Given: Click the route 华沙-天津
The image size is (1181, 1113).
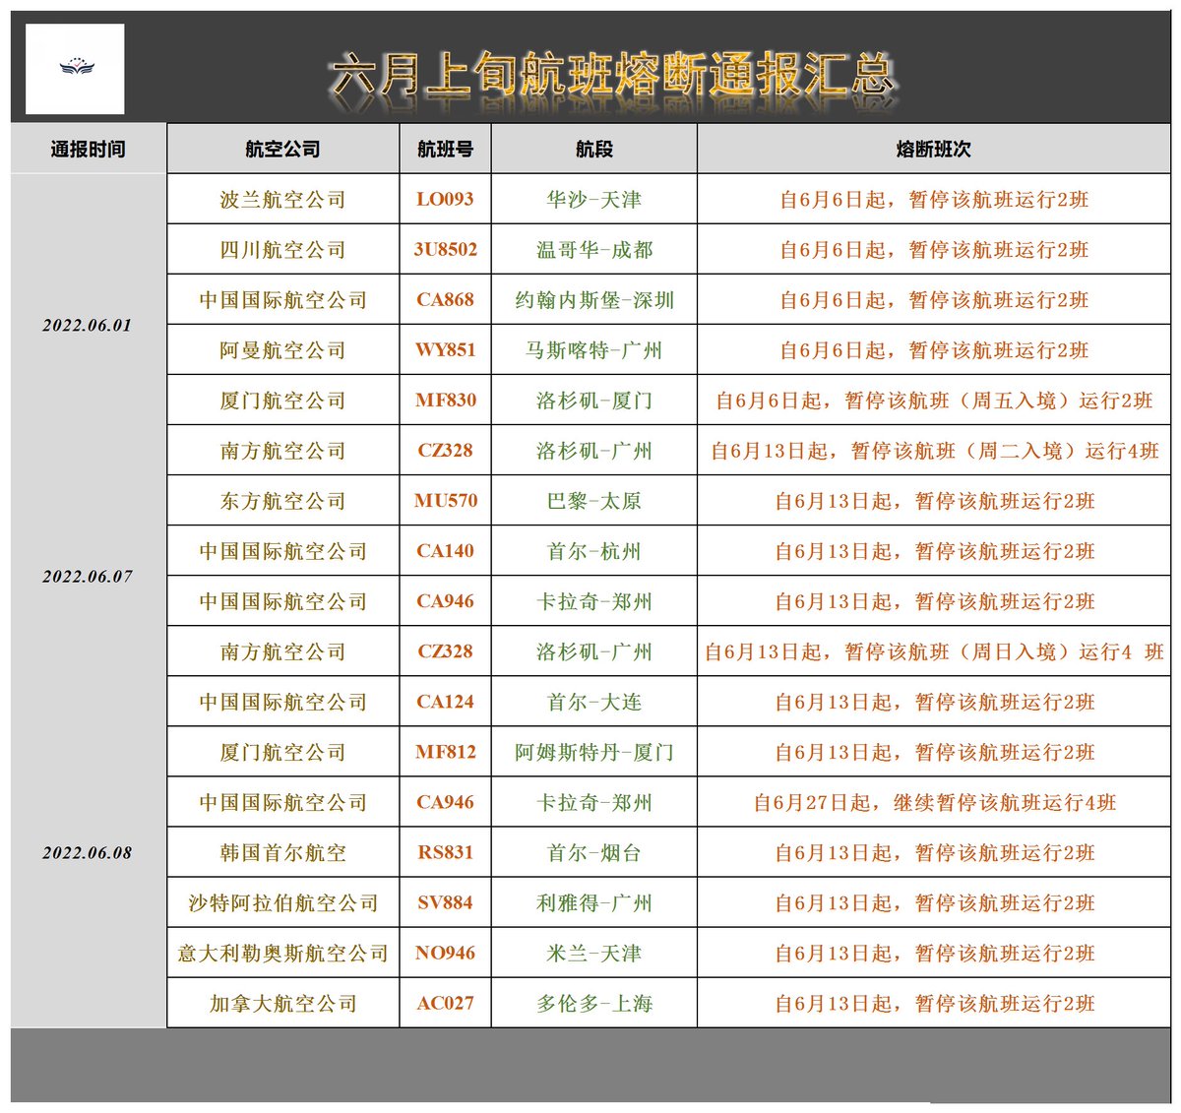Looking at the screenshot, I should pos(594,200).
